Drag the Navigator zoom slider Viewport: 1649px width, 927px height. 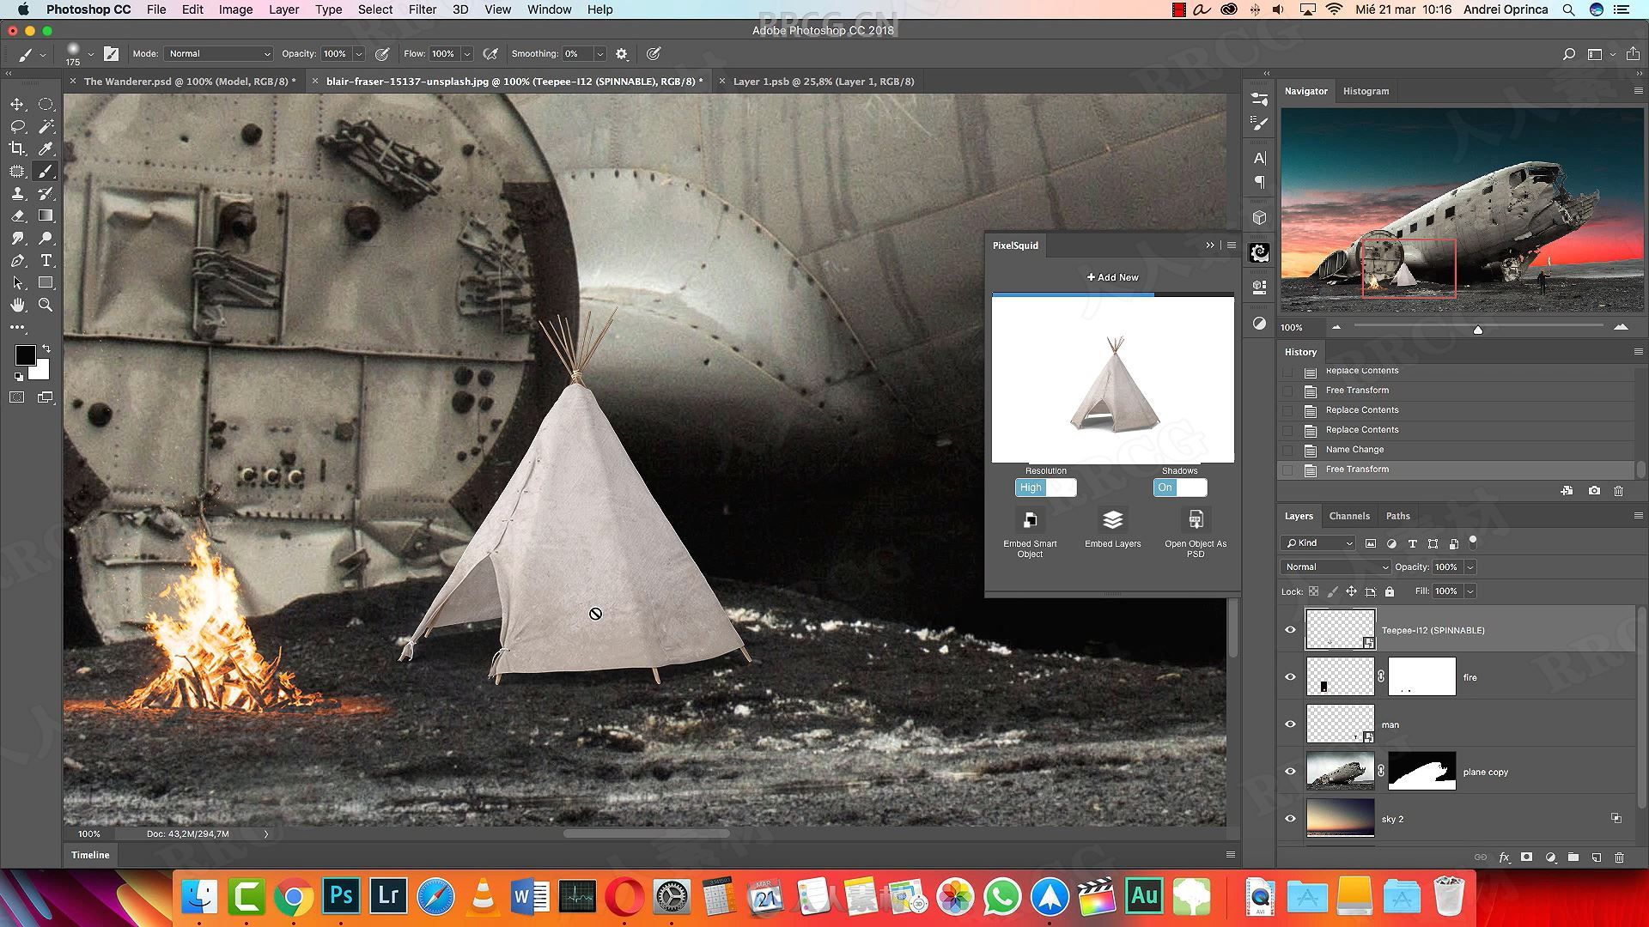point(1477,330)
